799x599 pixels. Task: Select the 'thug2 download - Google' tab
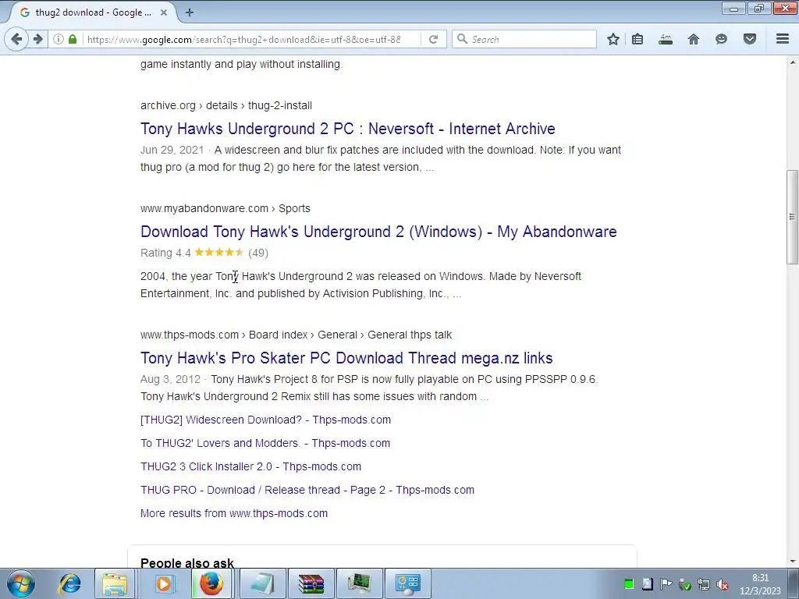coord(93,12)
